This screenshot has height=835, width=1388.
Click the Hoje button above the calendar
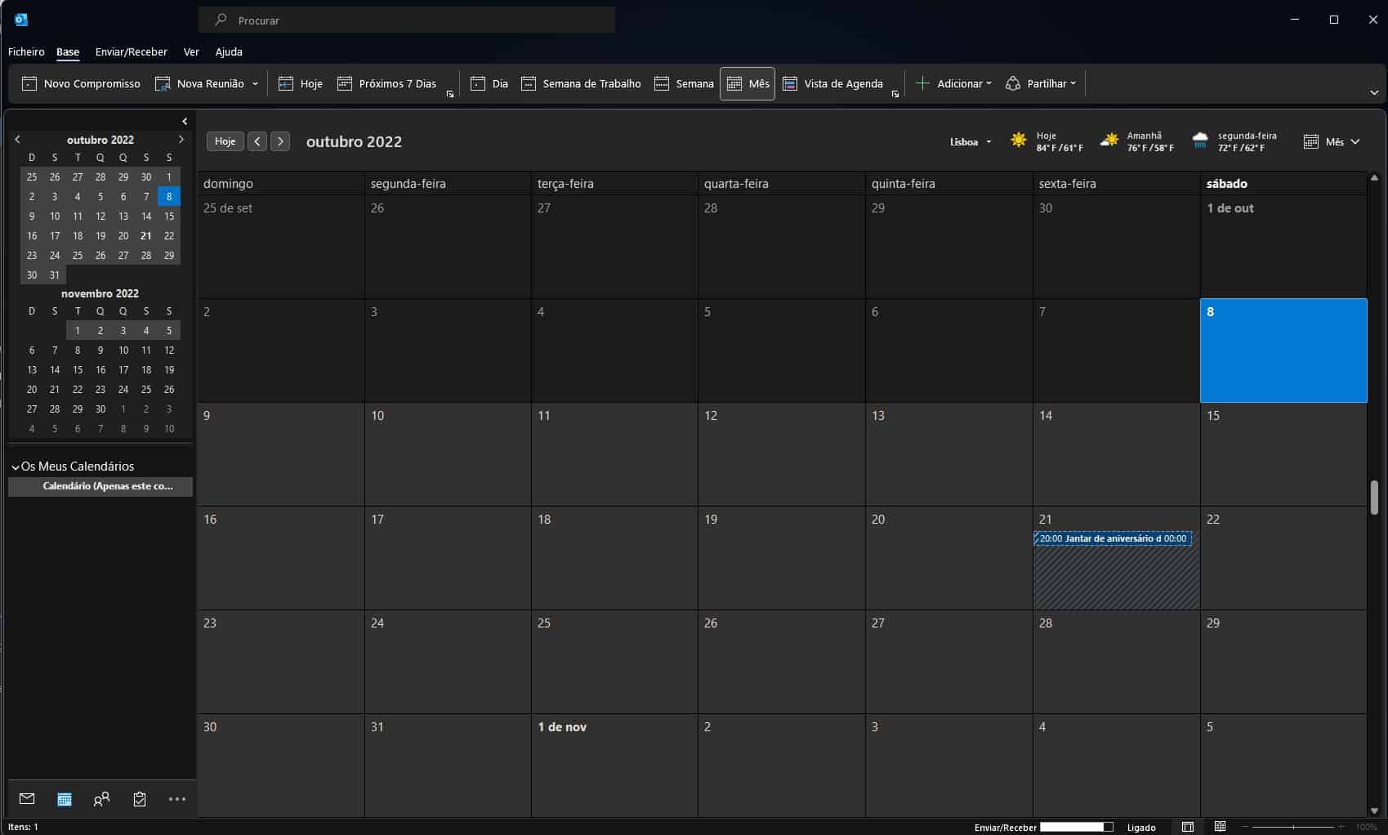click(225, 141)
